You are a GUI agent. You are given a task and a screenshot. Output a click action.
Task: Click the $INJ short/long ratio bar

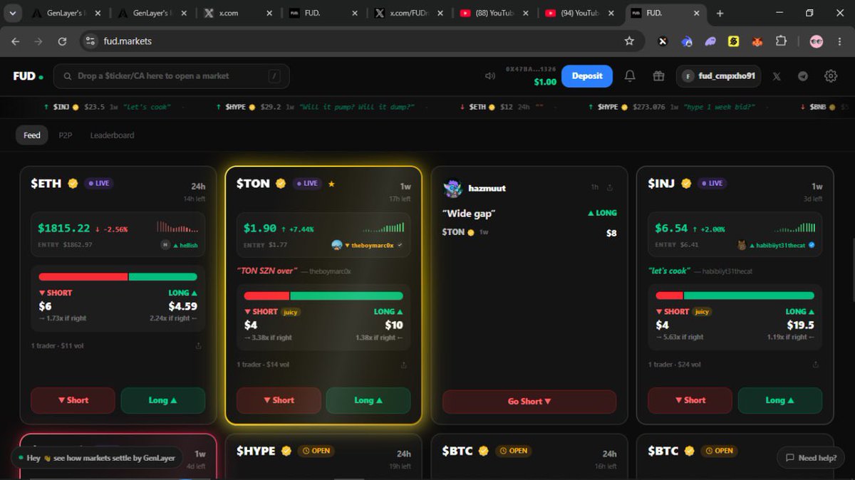tap(735, 296)
